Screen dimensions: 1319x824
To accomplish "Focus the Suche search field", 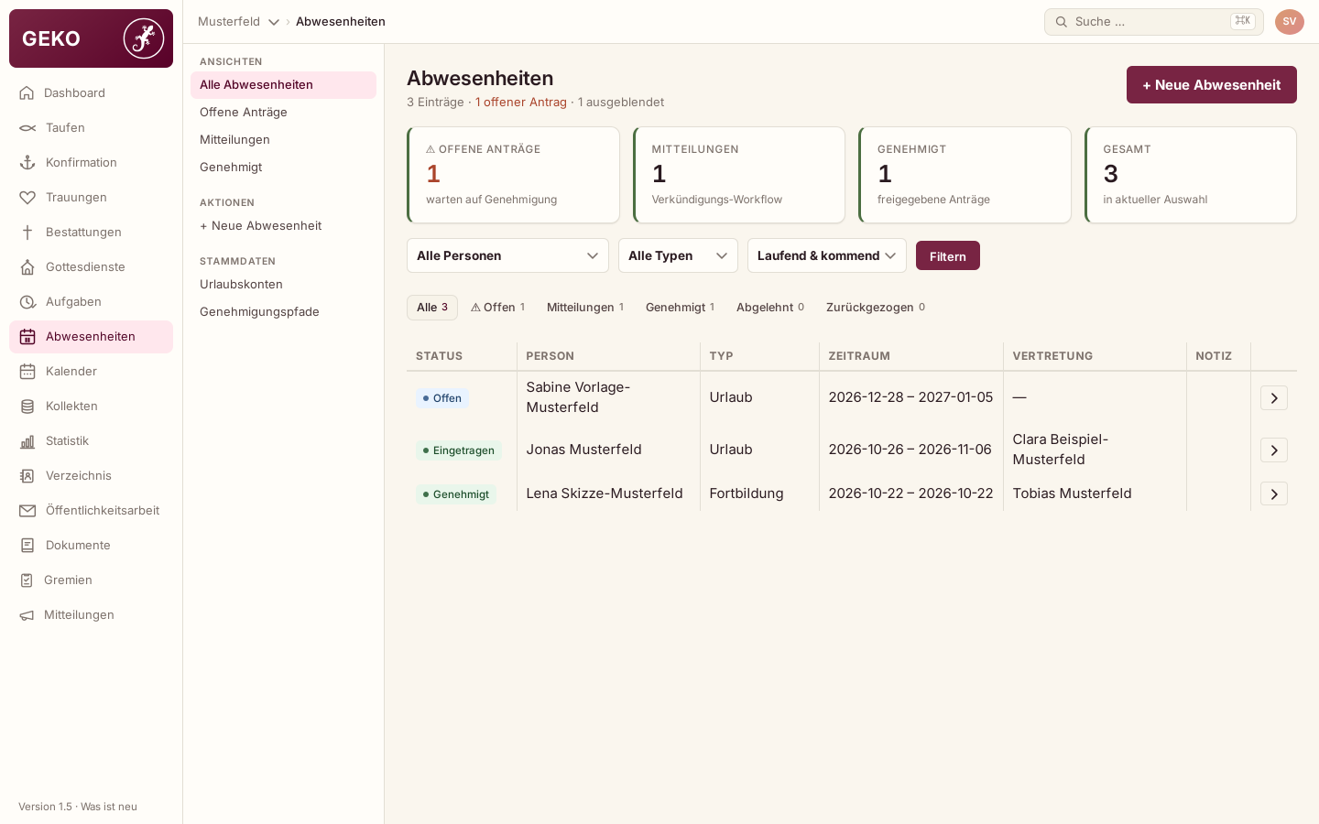I will (x=1154, y=22).
